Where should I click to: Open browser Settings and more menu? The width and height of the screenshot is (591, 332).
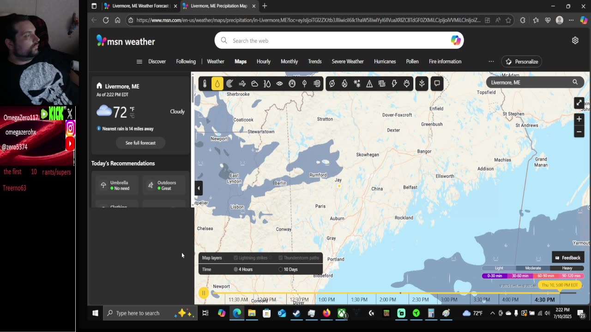(x=571, y=20)
